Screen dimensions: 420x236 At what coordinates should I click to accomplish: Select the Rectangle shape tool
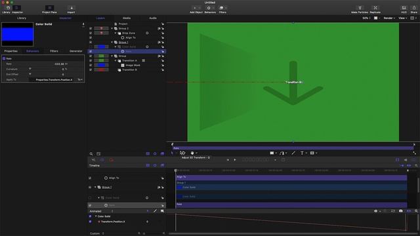(x=272, y=153)
